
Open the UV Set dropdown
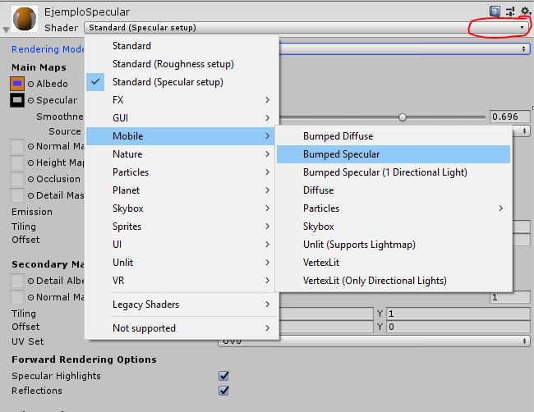pyautogui.click(x=374, y=341)
